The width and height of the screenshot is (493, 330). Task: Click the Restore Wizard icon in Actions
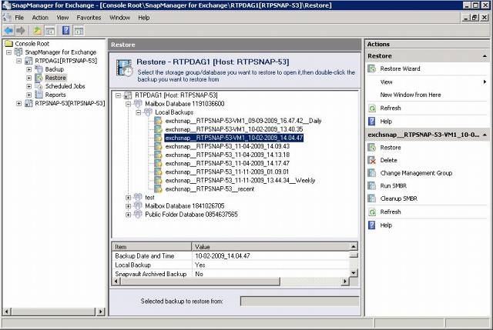coord(372,68)
